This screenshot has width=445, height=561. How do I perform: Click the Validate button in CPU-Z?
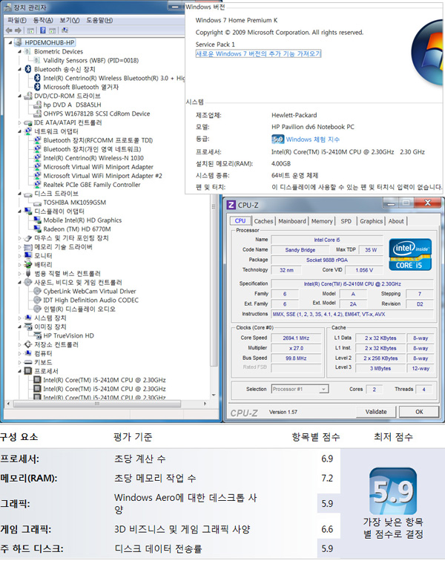pyautogui.click(x=376, y=412)
